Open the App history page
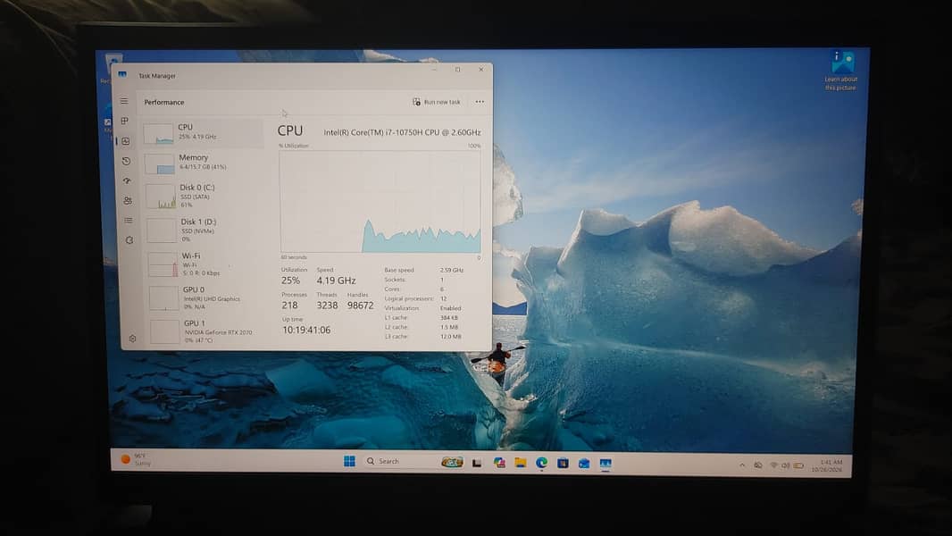 coord(126,161)
